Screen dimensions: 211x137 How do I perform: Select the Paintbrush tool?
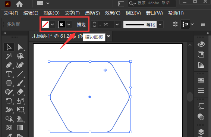(20, 83)
